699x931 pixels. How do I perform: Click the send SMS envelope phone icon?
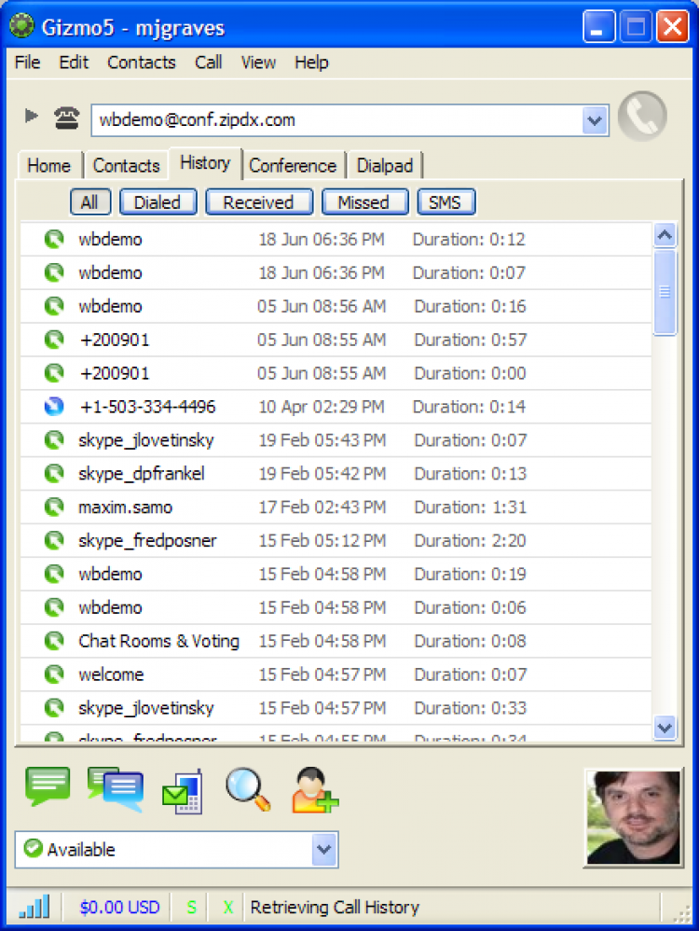(x=182, y=791)
